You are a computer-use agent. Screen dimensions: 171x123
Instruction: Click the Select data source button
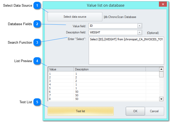[x=75, y=17]
